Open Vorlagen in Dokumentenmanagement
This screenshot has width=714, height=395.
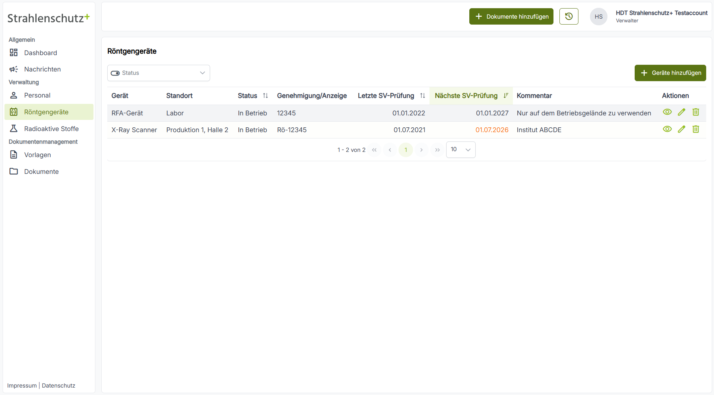(x=49, y=155)
